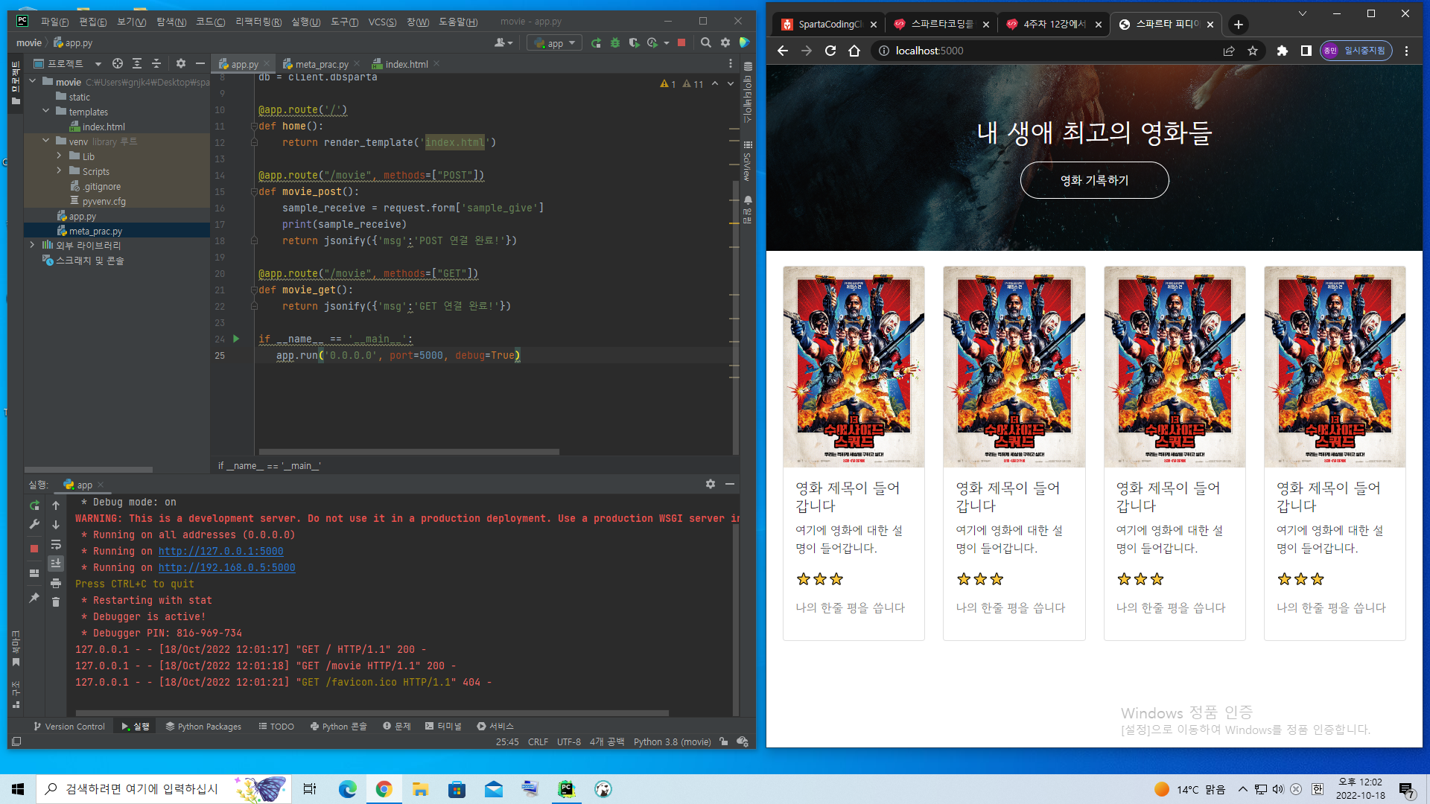
Task: Clear the run console with the trash icon
Action: point(56,602)
